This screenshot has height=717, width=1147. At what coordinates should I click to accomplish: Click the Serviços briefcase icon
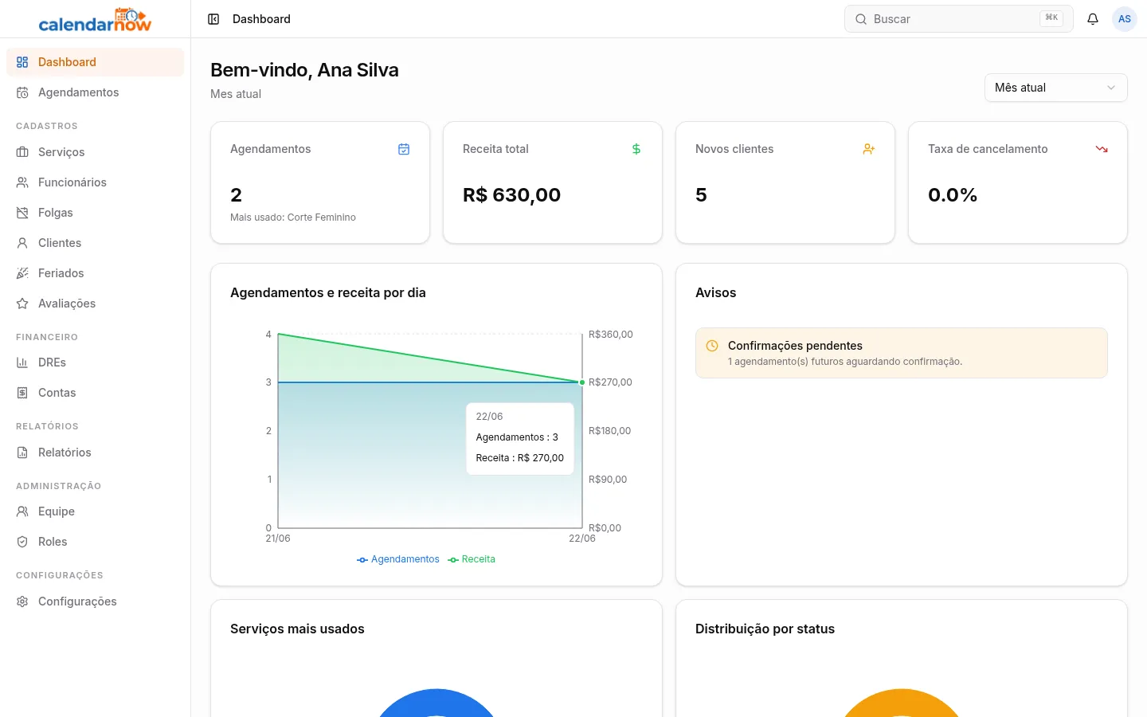[22, 152]
